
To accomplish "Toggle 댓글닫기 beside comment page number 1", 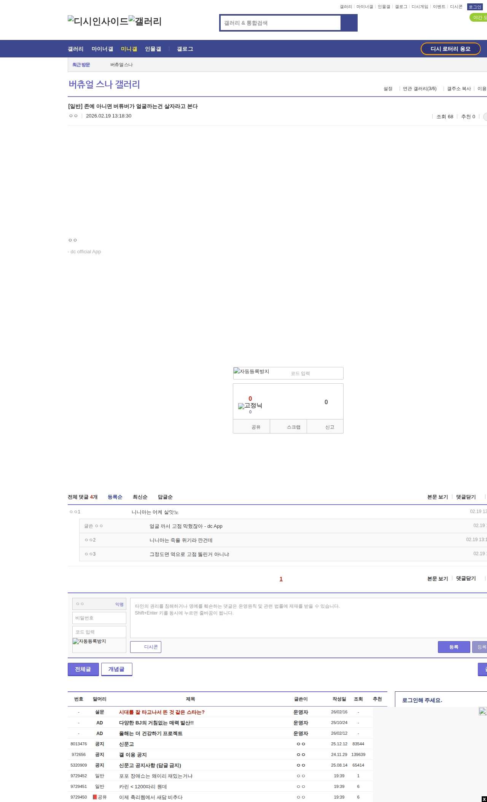I will [466, 578].
